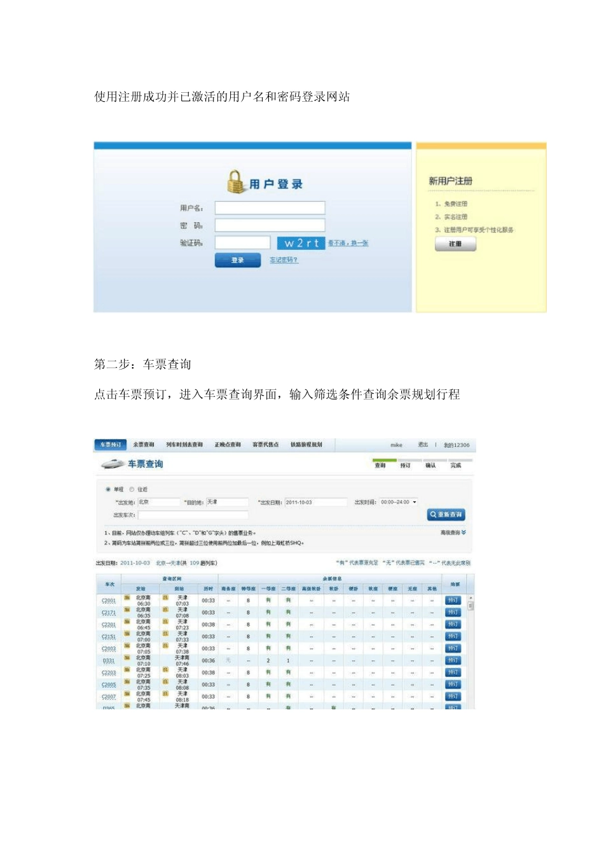Select the 单程 one-way radio button
The image size is (604, 855).
(x=107, y=489)
